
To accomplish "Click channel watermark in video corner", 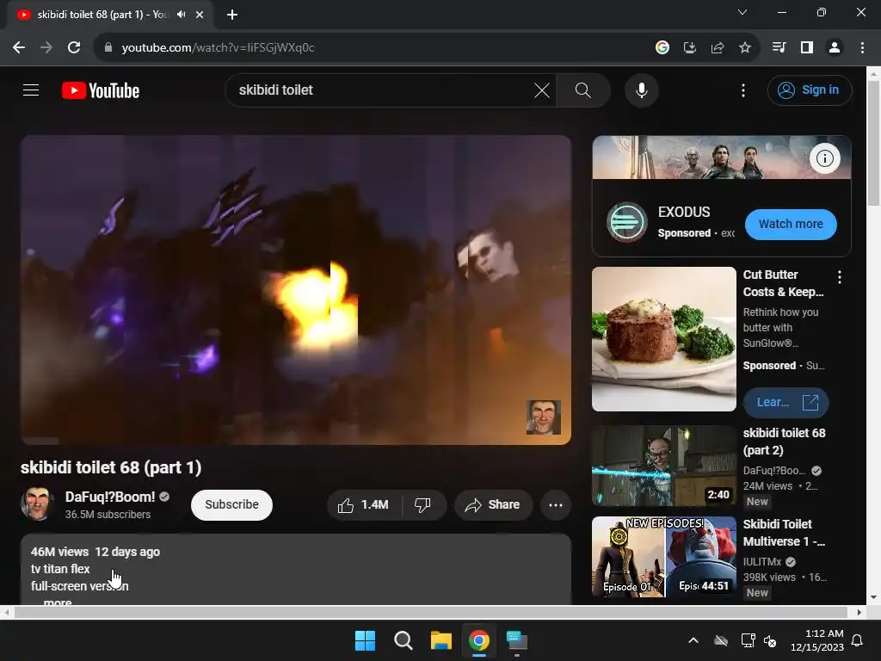I will click(544, 417).
